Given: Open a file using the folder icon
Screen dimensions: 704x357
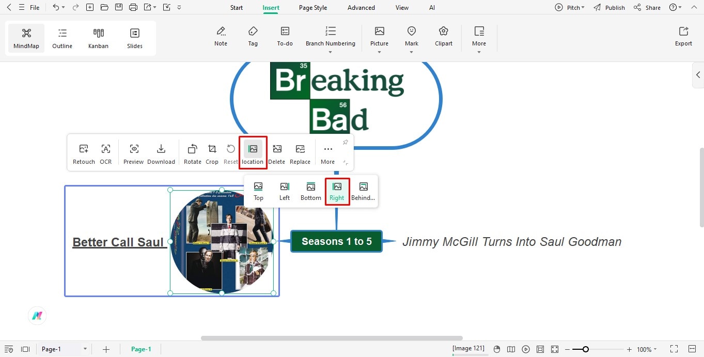Looking at the screenshot, I should pos(104,7).
